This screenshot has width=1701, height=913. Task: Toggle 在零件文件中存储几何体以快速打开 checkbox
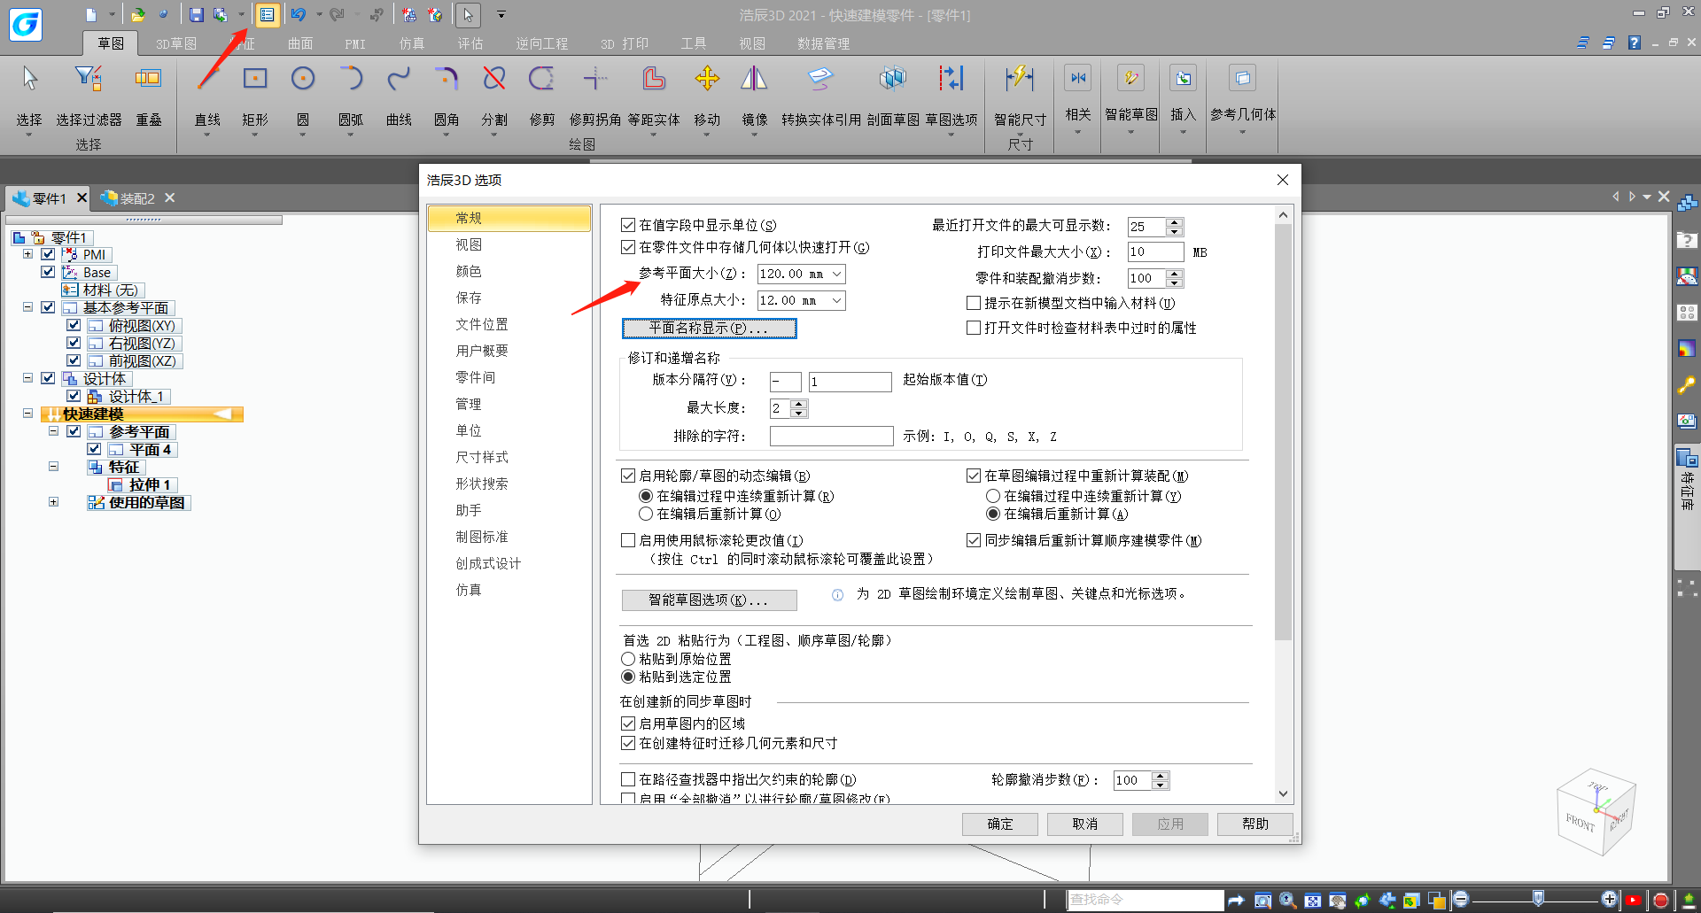click(x=628, y=247)
